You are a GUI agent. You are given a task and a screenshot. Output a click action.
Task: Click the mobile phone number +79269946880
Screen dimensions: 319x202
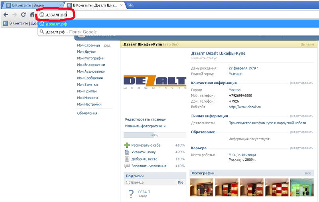tap(240, 95)
